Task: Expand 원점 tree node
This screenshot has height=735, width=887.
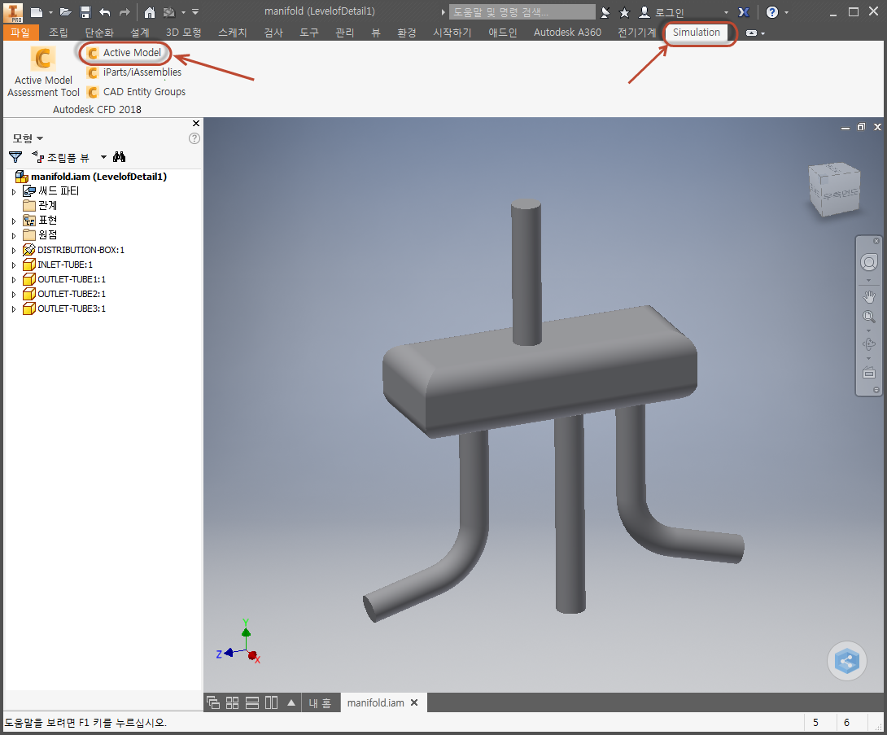Action: (14, 235)
